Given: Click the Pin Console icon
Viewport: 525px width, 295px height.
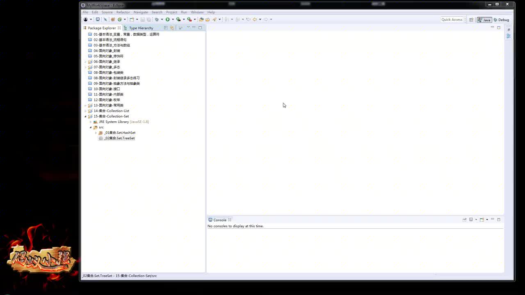Looking at the screenshot, I should (464, 220).
